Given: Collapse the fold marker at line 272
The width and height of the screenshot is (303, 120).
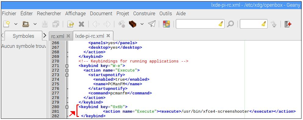Looking at the screenshot, I should coord(67,70).
